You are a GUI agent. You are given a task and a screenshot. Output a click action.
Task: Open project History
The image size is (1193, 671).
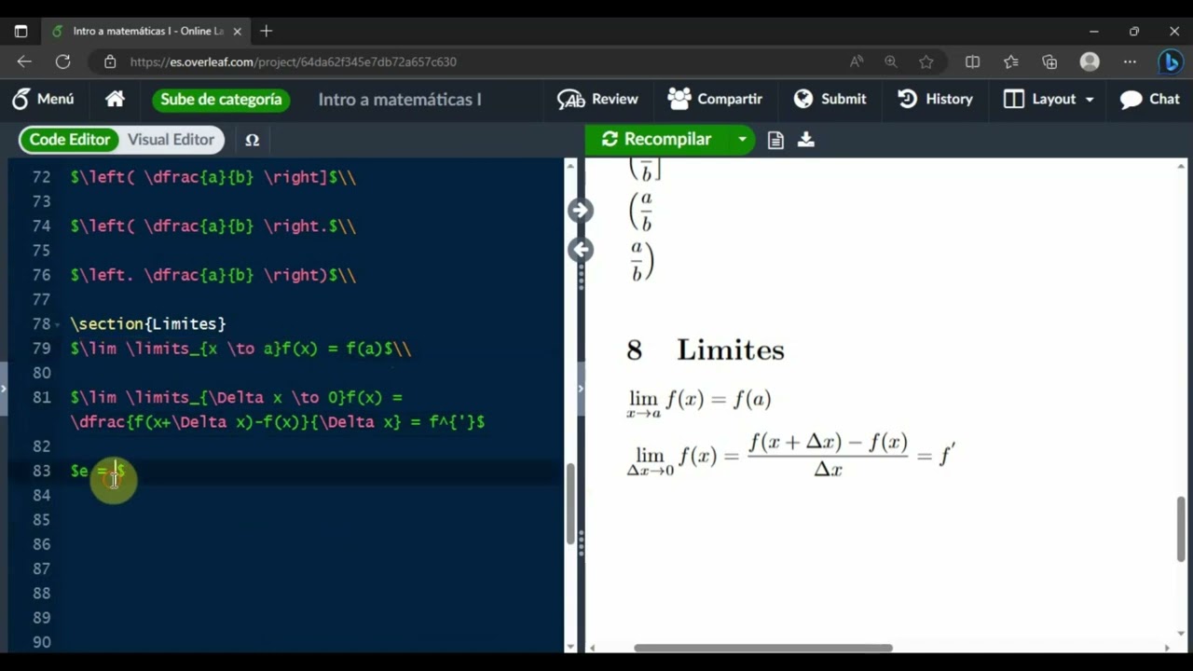pos(935,99)
